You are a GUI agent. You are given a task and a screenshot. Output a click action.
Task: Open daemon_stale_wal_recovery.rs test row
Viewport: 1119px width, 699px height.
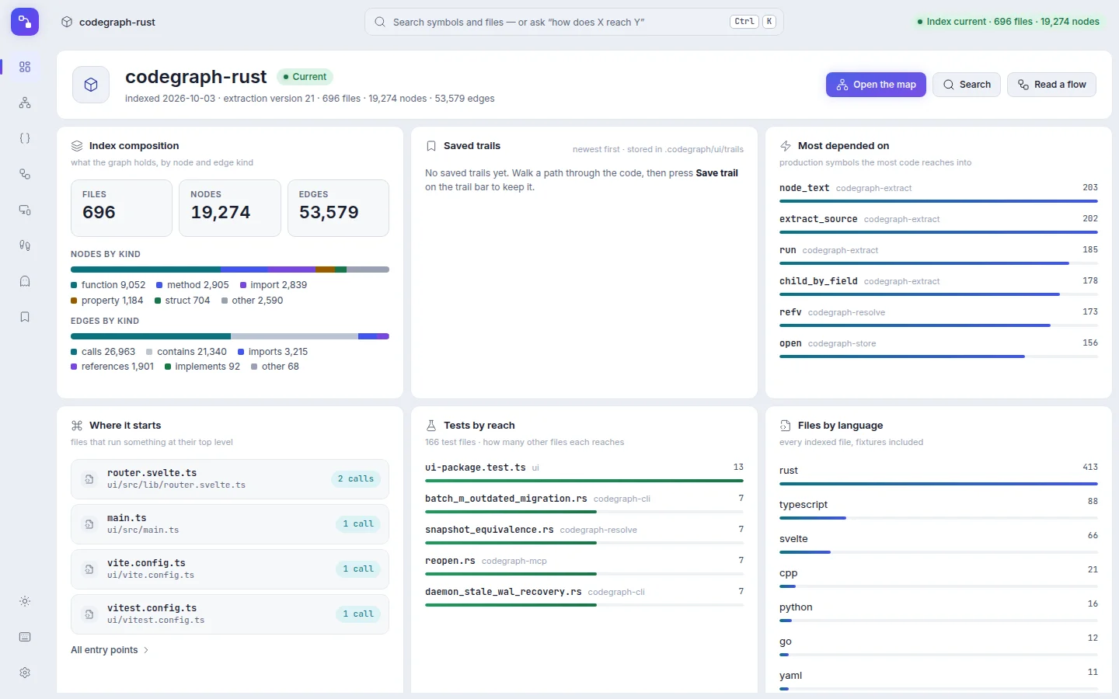(x=584, y=598)
